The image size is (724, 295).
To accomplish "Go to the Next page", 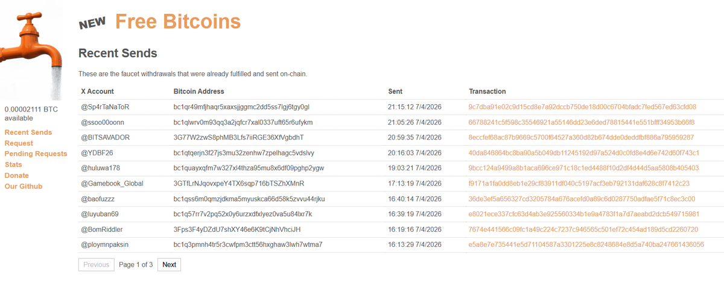I will point(169,265).
